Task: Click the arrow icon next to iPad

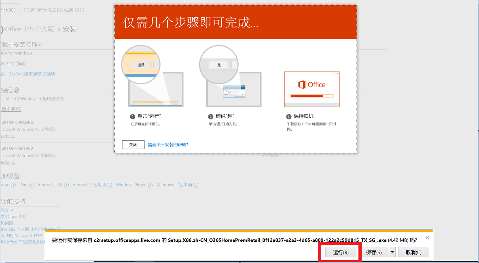Action: [32, 185]
